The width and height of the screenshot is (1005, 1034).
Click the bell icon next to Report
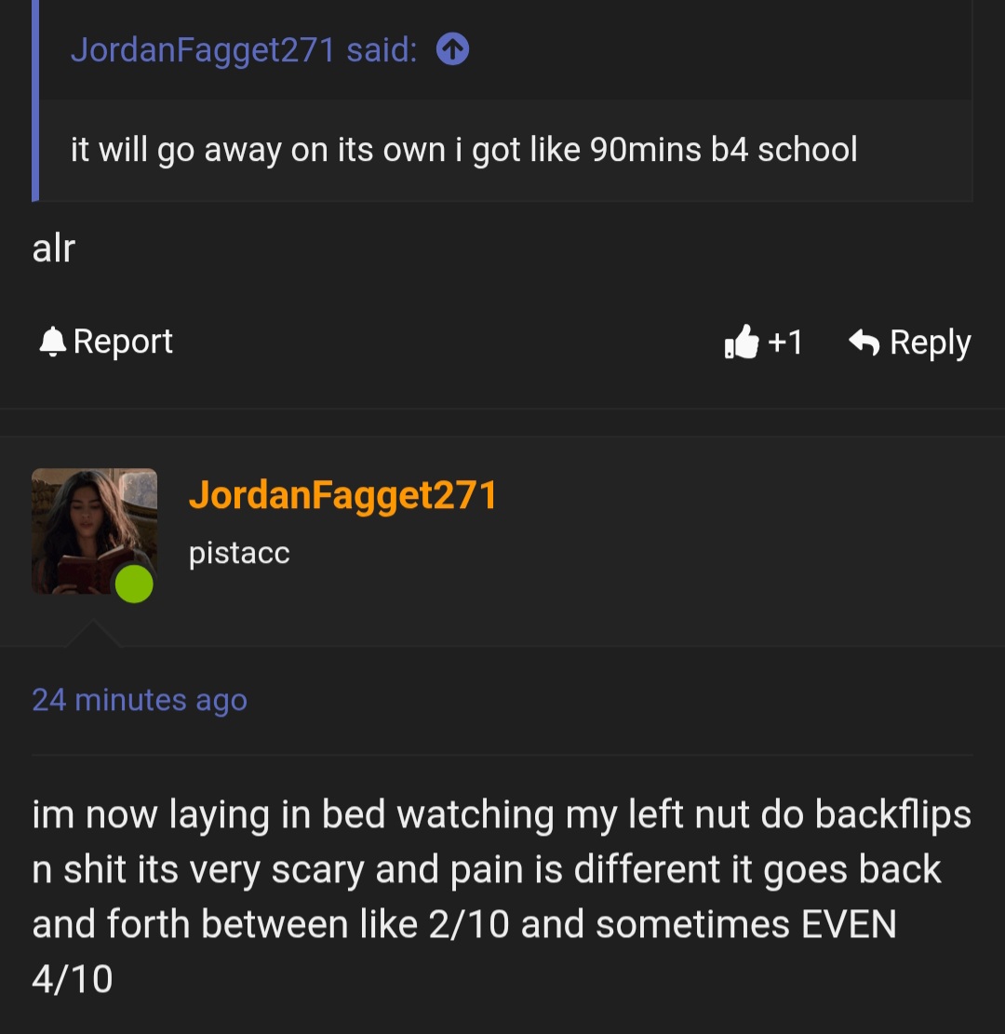click(x=52, y=342)
